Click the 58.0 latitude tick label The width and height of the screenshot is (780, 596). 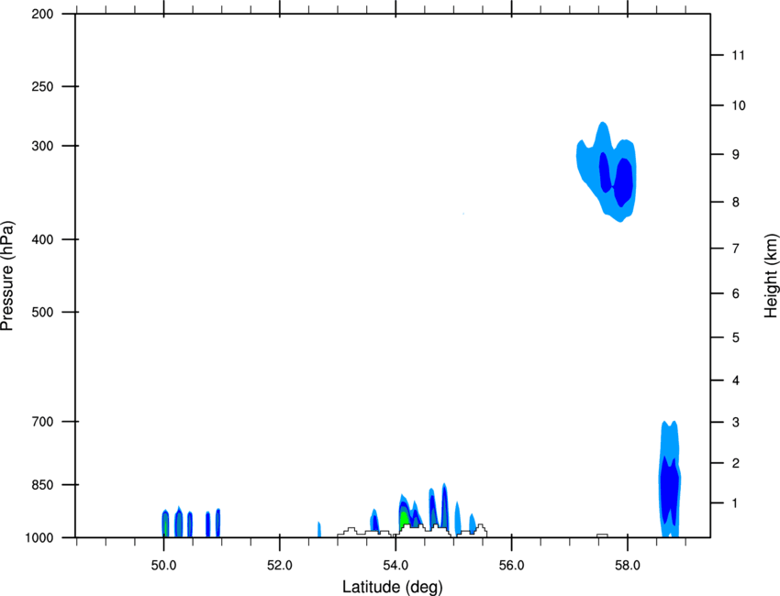point(628,566)
